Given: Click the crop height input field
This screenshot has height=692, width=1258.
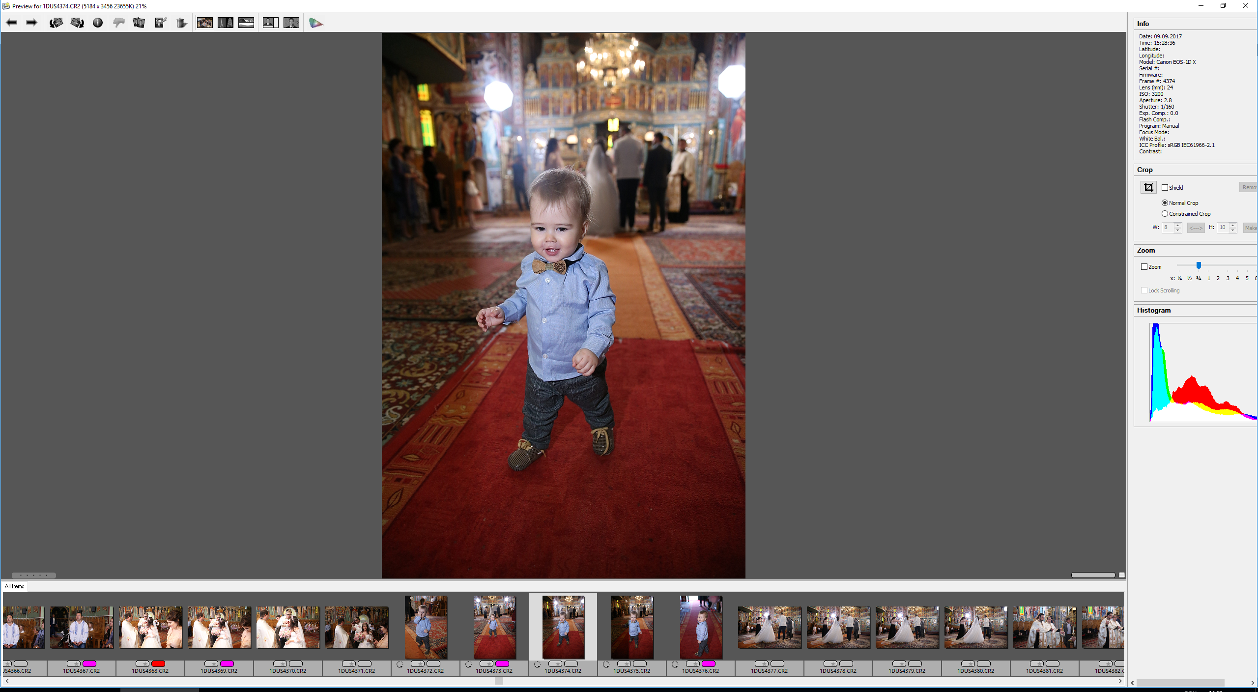Looking at the screenshot, I should pos(1223,228).
